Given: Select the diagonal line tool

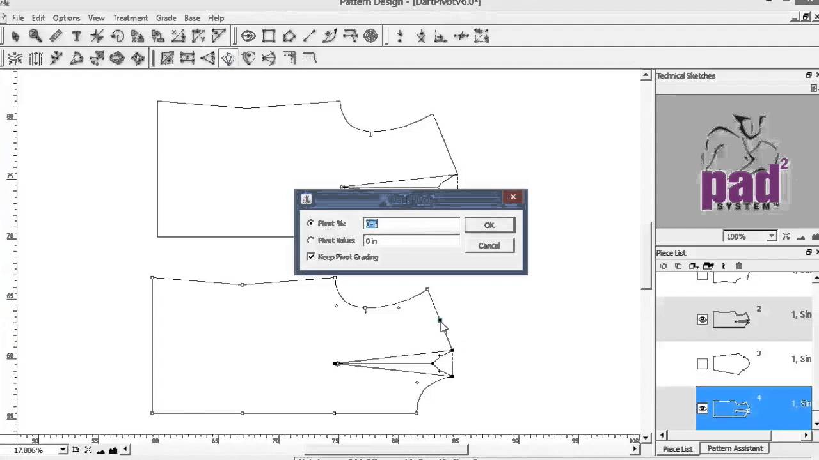Looking at the screenshot, I should coord(310,36).
